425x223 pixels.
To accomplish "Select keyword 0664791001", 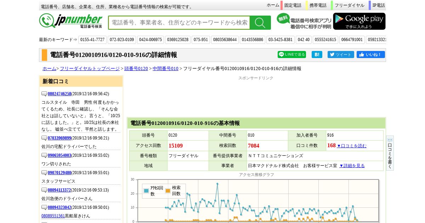I will click(352, 40).
